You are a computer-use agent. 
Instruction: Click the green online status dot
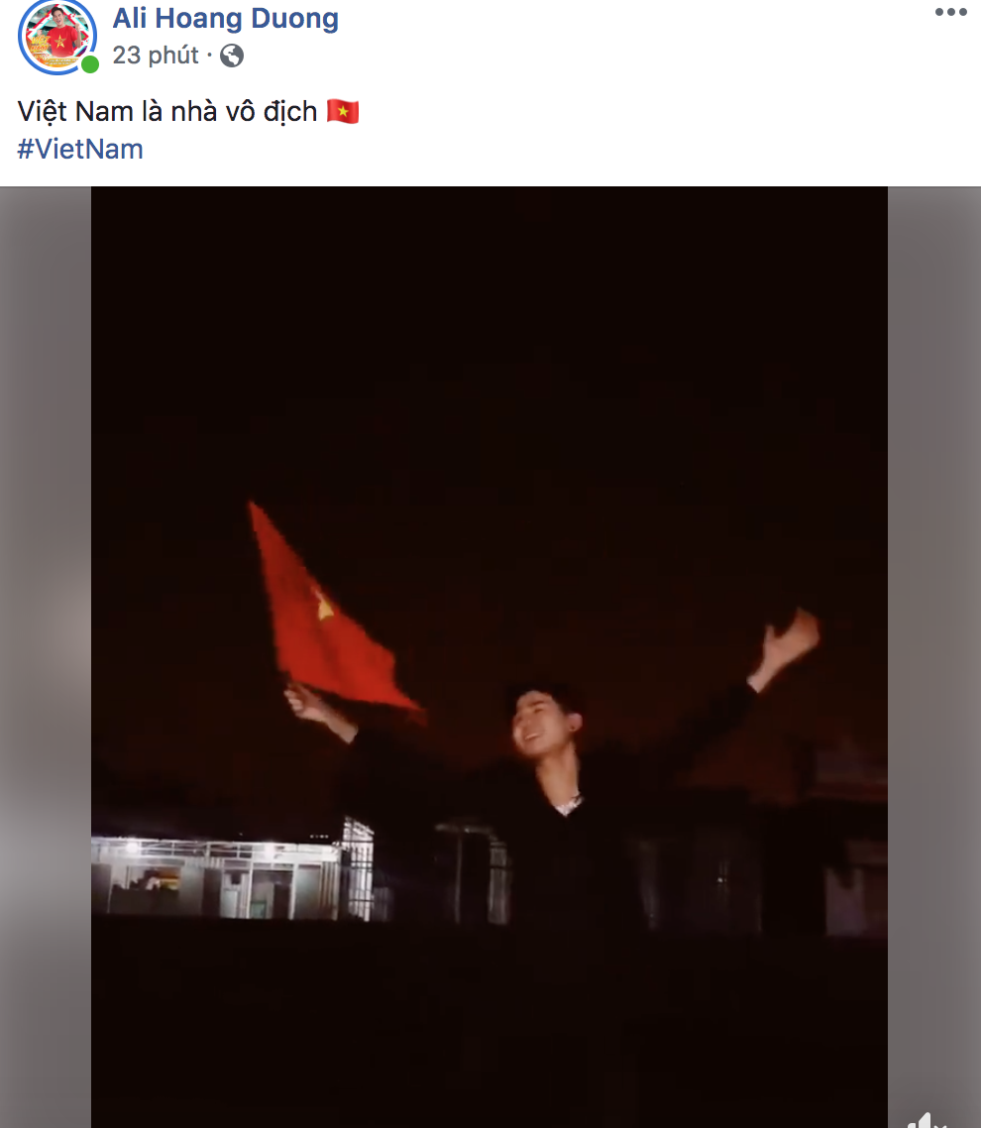point(90,64)
